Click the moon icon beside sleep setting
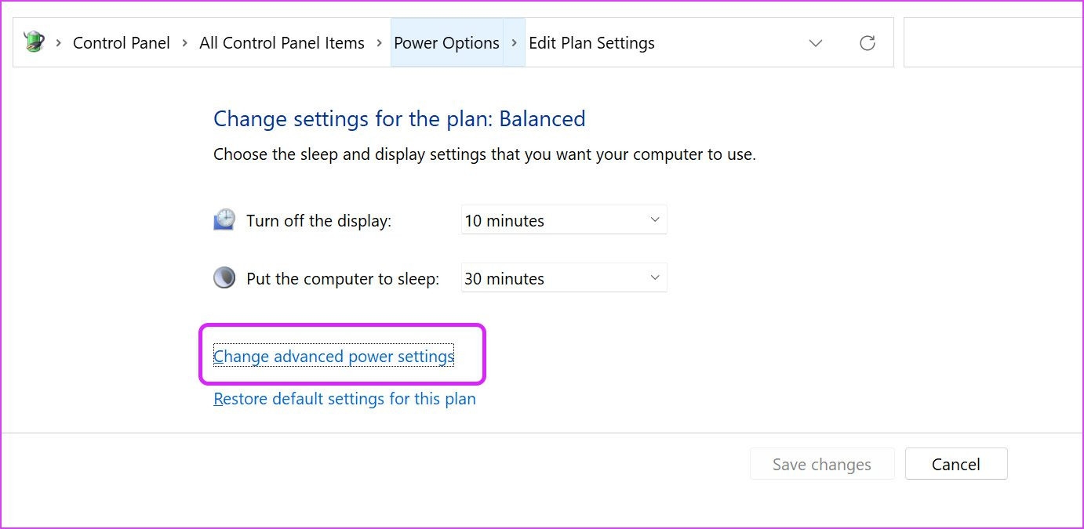The image size is (1084, 529). coord(224,278)
